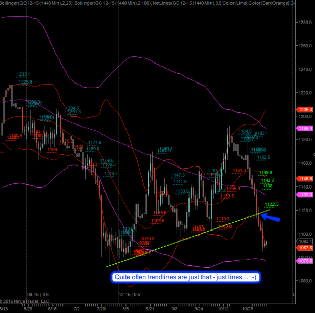The width and height of the screenshot is (315, 313).
Task: Click the trendlines text annotation box
Action: (180, 277)
